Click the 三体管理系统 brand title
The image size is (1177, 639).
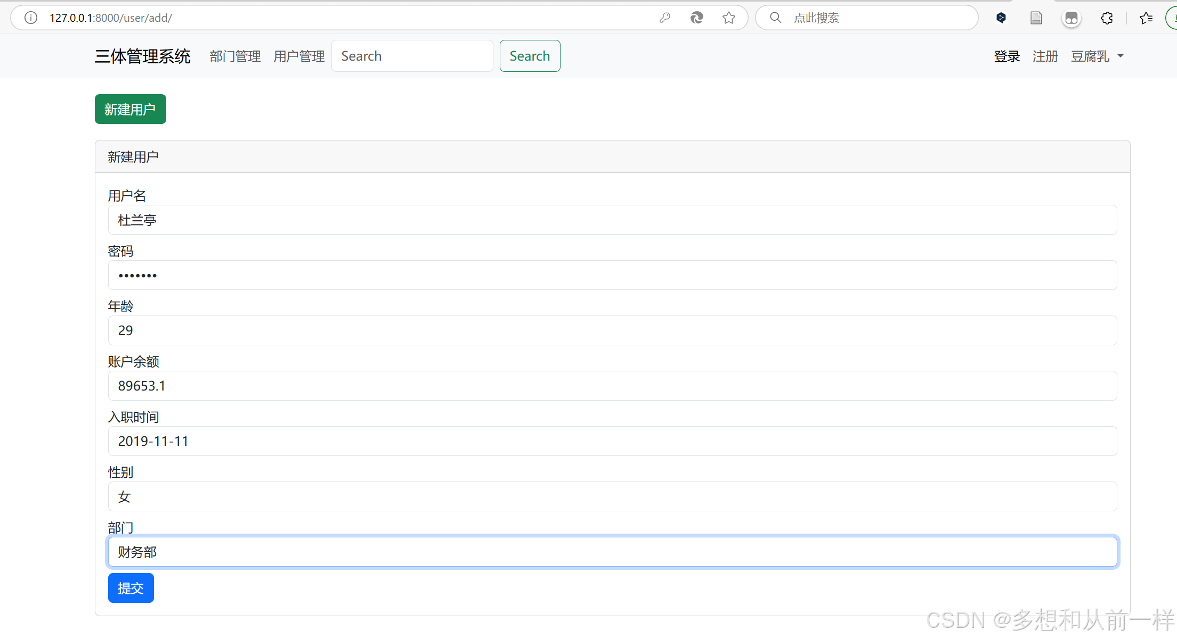click(142, 56)
